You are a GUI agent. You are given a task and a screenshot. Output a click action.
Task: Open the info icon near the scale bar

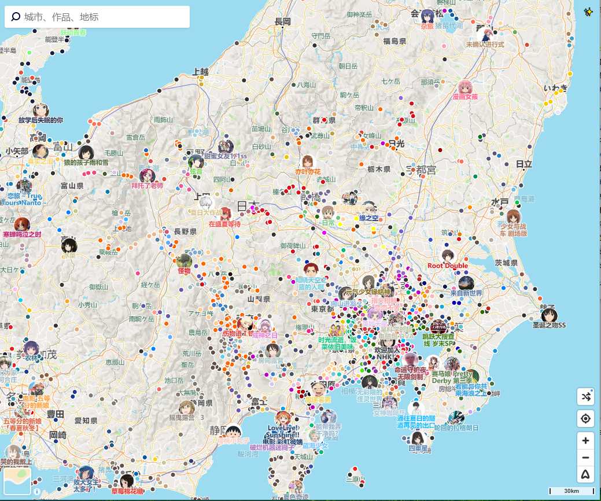[36, 491]
